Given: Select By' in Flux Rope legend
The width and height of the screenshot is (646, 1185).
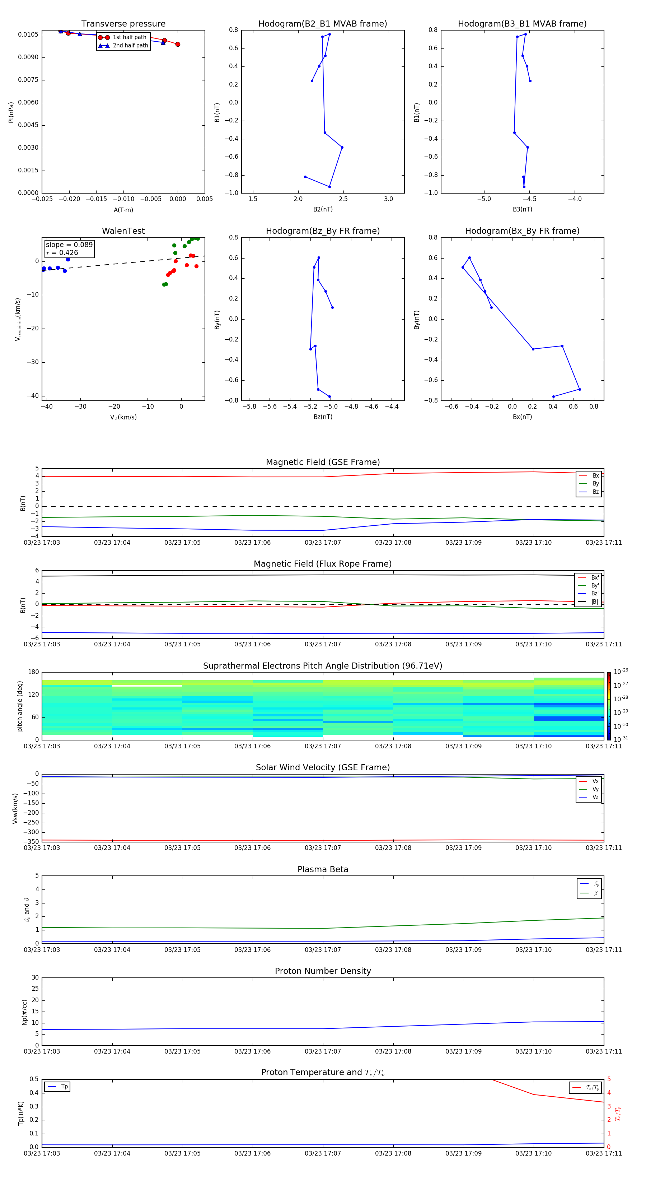Looking at the screenshot, I should point(589,586).
